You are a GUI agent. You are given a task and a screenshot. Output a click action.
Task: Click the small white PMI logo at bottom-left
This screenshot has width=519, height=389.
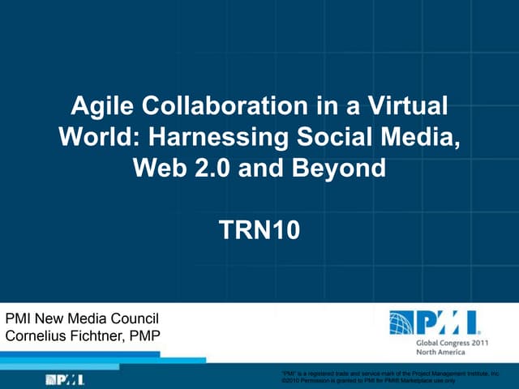click(66, 379)
